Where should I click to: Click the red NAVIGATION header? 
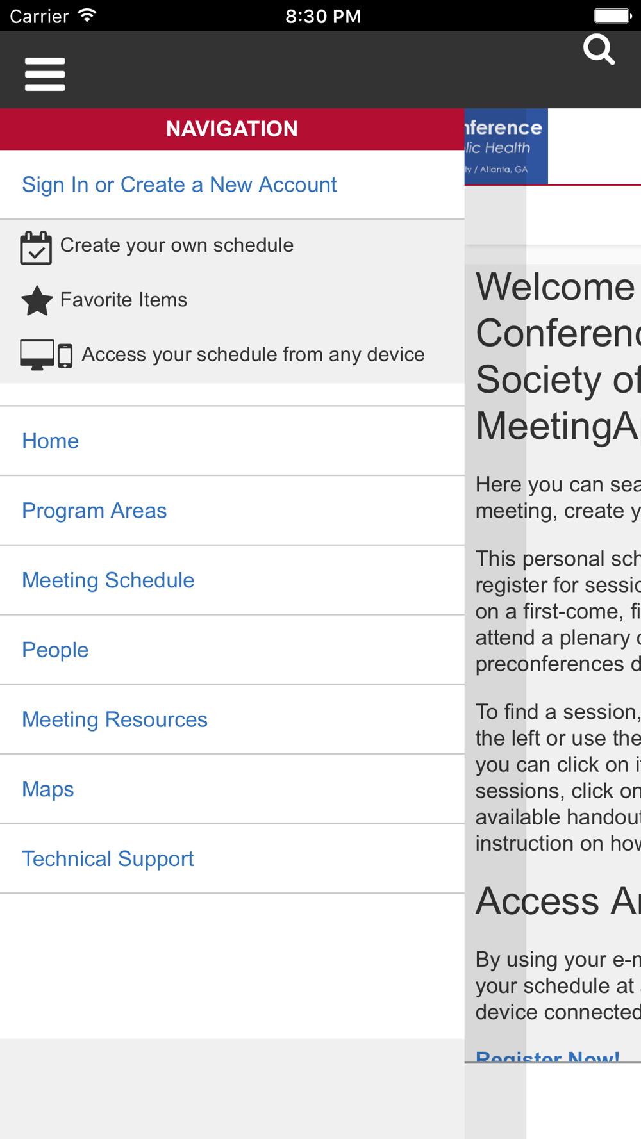pyautogui.click(x=232, y=129)
